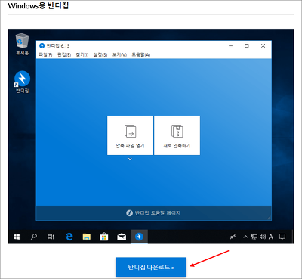
Task: Click the 압축 파일 열기 tile
Action: click(130, 135)
